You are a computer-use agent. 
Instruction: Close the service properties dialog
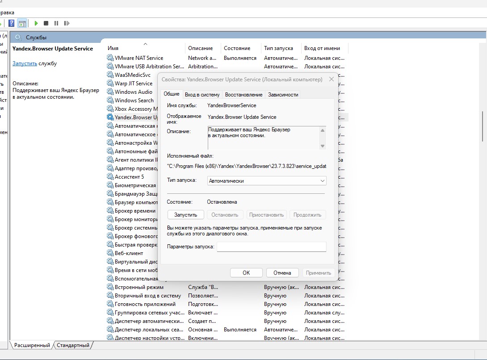pyautogui.click(x=332, y=79)
